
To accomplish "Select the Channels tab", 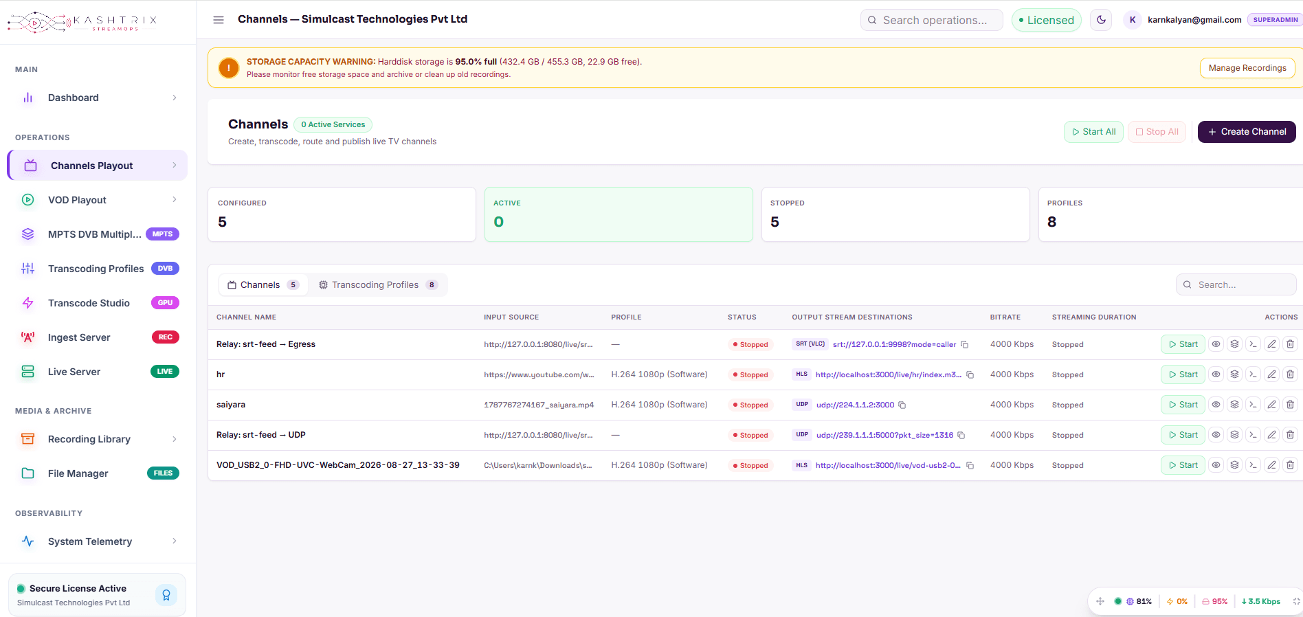I will [263, 285].
